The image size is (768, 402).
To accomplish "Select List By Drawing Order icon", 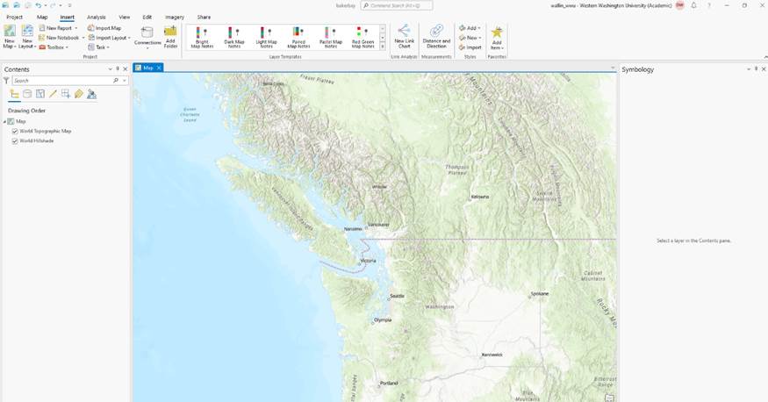I will click(x=14, y=94).
